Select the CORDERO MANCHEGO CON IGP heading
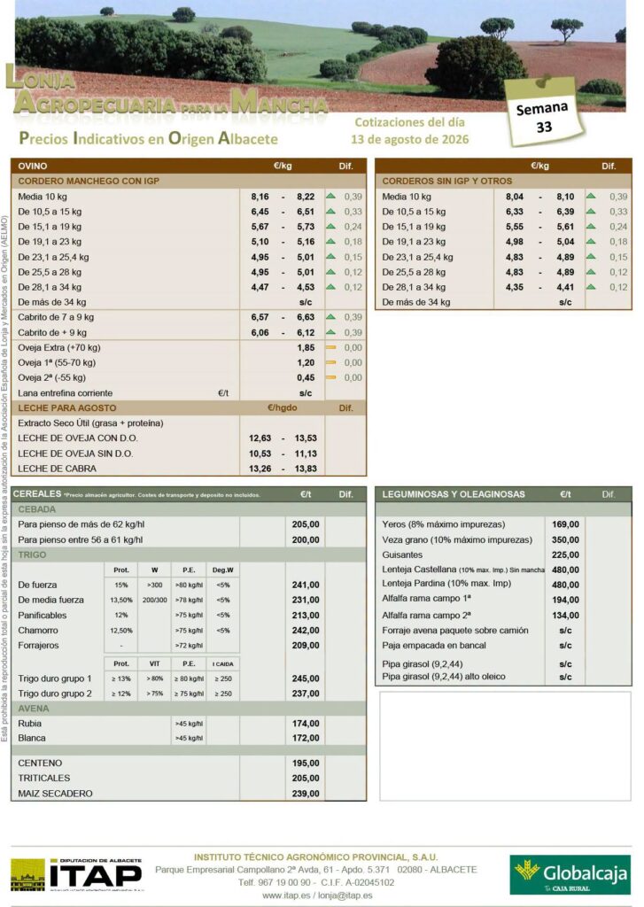The width and height of the screenshot is (644, 907). (89, 181)
